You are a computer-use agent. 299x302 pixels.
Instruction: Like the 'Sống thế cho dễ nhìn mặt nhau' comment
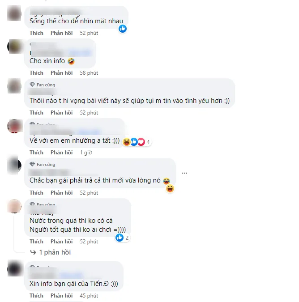coord(36,33)
